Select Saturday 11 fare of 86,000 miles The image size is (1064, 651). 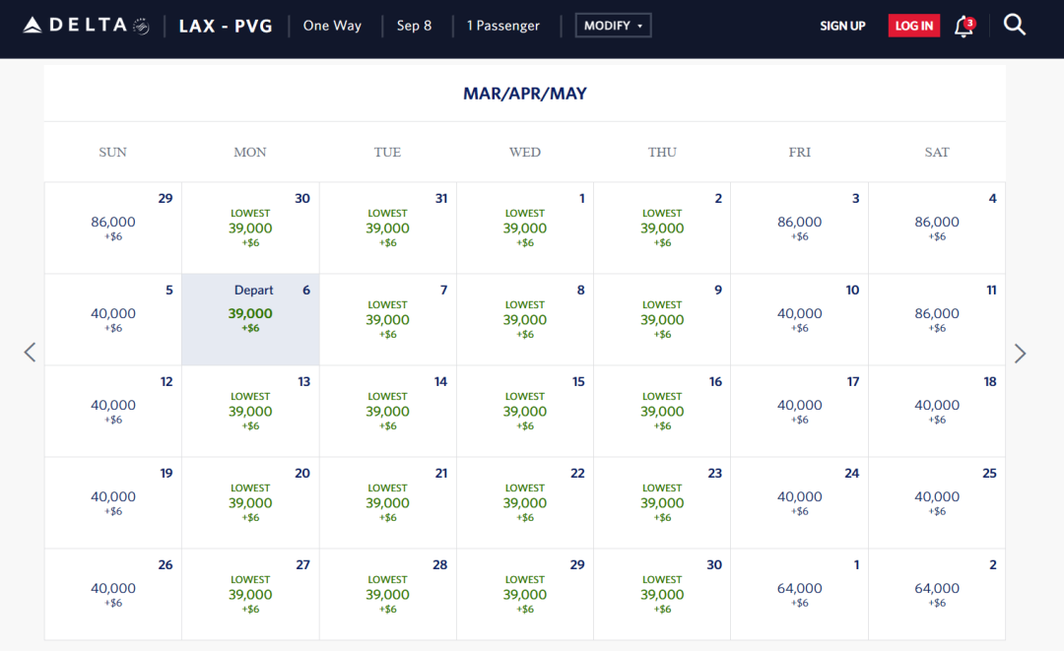[937, 320]
